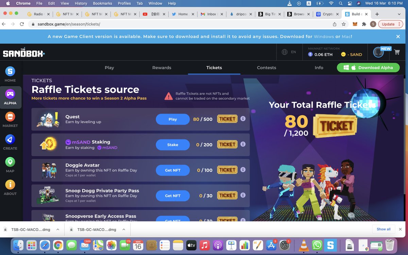Click the info icon in Quest row
Viewport: 408px width, 255px height.
point(243,119)
